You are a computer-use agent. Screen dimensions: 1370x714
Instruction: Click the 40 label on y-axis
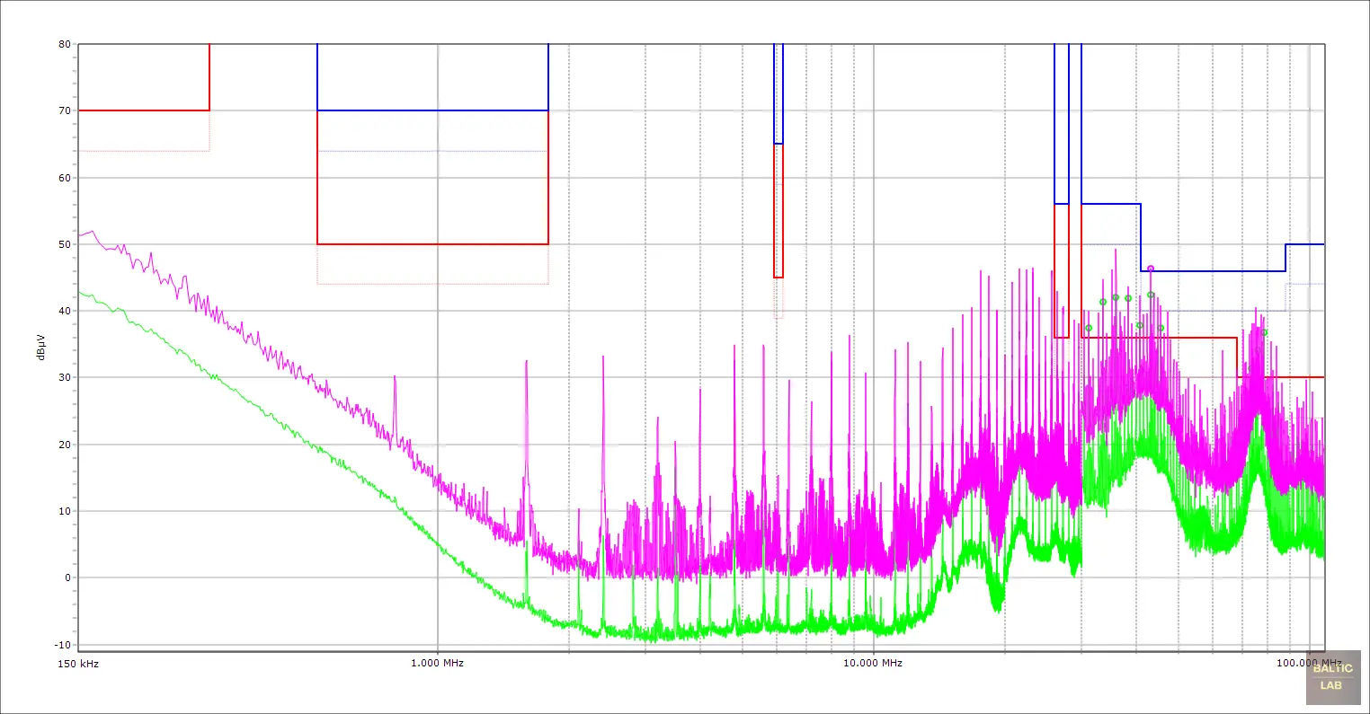click(x=65, y=312)
